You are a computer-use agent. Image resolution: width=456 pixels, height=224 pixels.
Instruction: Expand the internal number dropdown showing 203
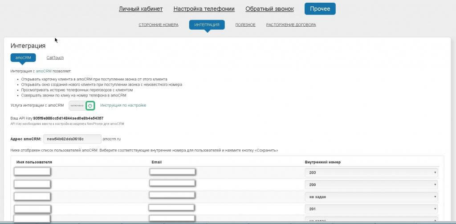(371, 172)
